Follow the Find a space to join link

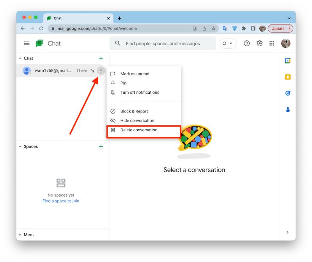[x=61, y=201]
